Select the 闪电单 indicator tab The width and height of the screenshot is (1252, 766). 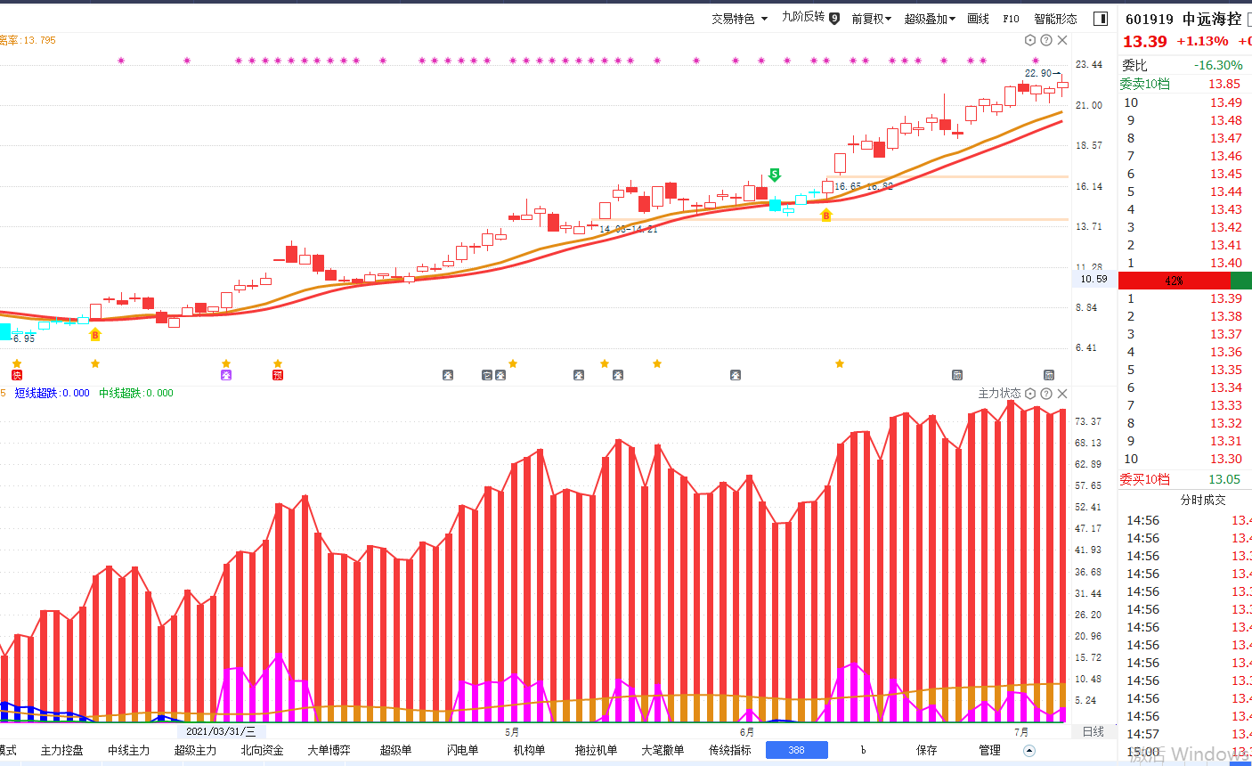click(x=462, y=750)
